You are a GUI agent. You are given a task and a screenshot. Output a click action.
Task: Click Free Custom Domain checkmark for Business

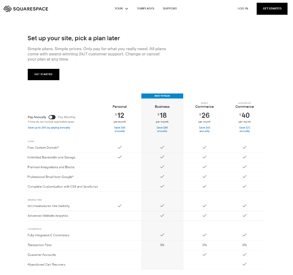coord(162,147)
